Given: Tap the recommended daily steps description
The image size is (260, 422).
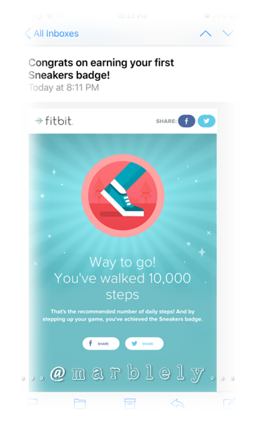Looking at the screenshot, I should pos(122,315).
